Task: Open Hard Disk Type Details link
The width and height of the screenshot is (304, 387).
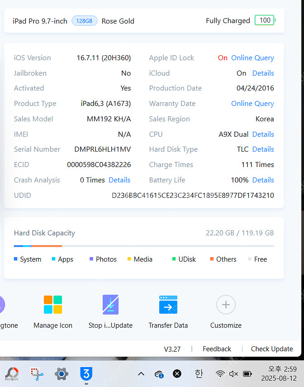Action: pyautogui.click(x=263, y=149)
